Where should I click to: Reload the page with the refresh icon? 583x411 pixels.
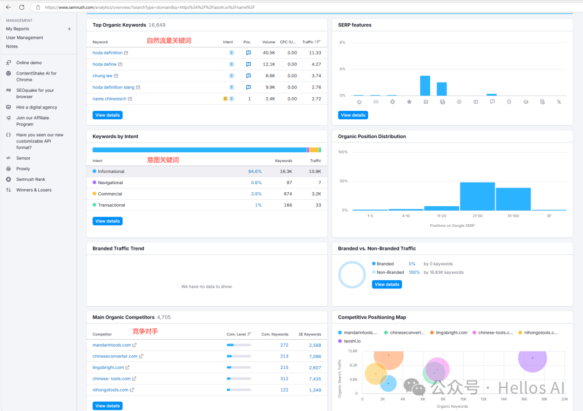coord(22,7)
